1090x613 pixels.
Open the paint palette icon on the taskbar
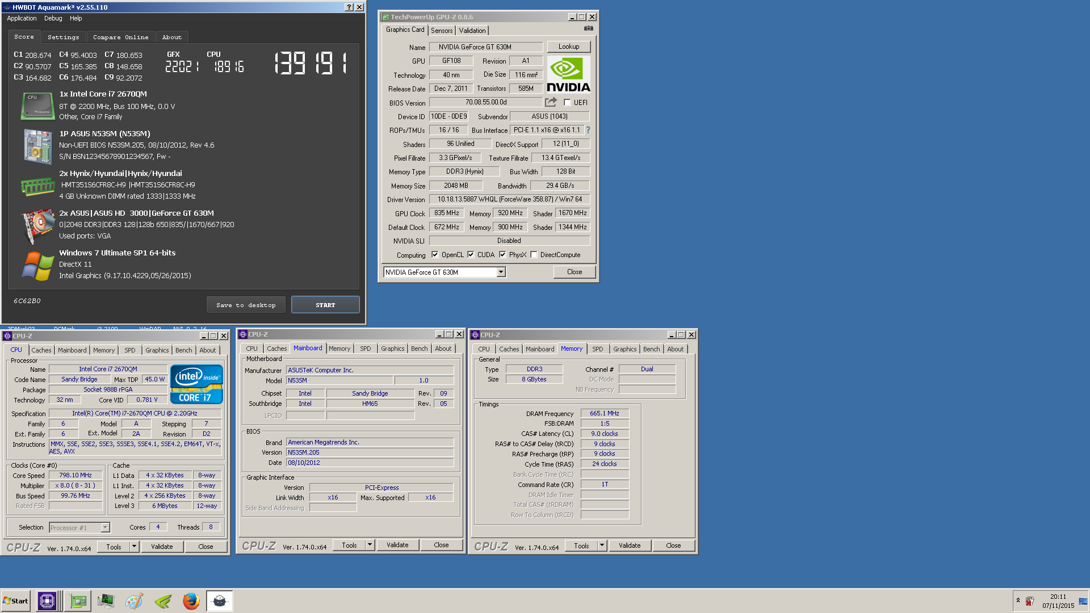click(x=135, y=601)
